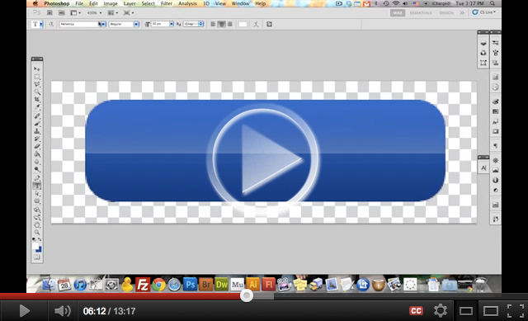Select the 3D Camera Rotate tool
This screenshot has height=321, width=528.
pos(36,217)
